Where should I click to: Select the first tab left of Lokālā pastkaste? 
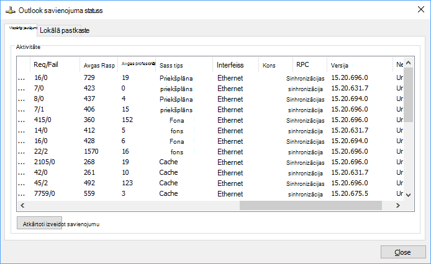tap(21, 30)
